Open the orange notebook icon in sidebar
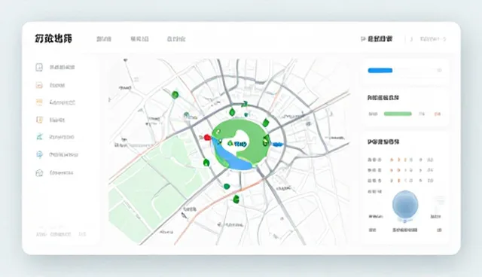The image size is (482, 277). click(x=39, y=120)
